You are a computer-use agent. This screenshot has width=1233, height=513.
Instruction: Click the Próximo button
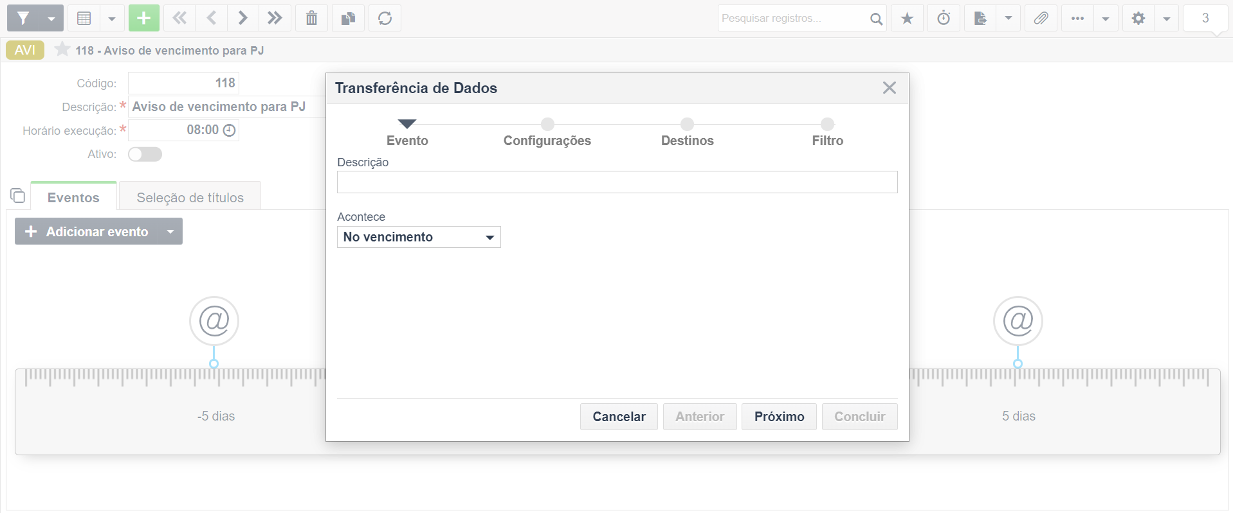[779, 417]
